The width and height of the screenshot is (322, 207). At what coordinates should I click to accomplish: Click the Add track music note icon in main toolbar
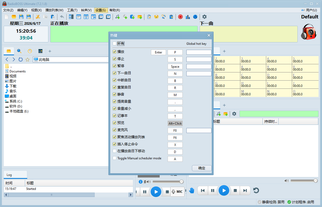pyautogui.click(x=117, y=17)
